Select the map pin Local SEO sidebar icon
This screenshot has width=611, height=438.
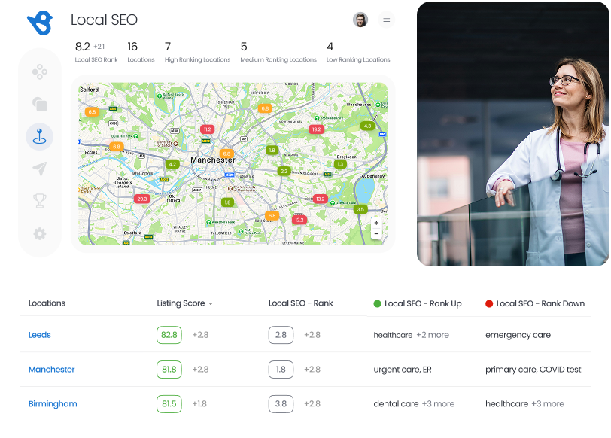[x=40, y=137]
